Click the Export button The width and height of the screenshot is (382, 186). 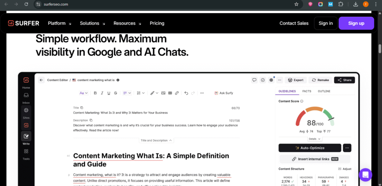296,80
